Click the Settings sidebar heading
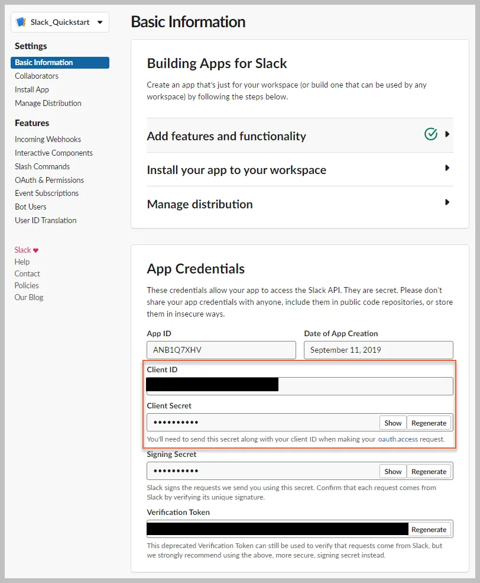Viewport: 480px width, 583px height. (31, 46)
